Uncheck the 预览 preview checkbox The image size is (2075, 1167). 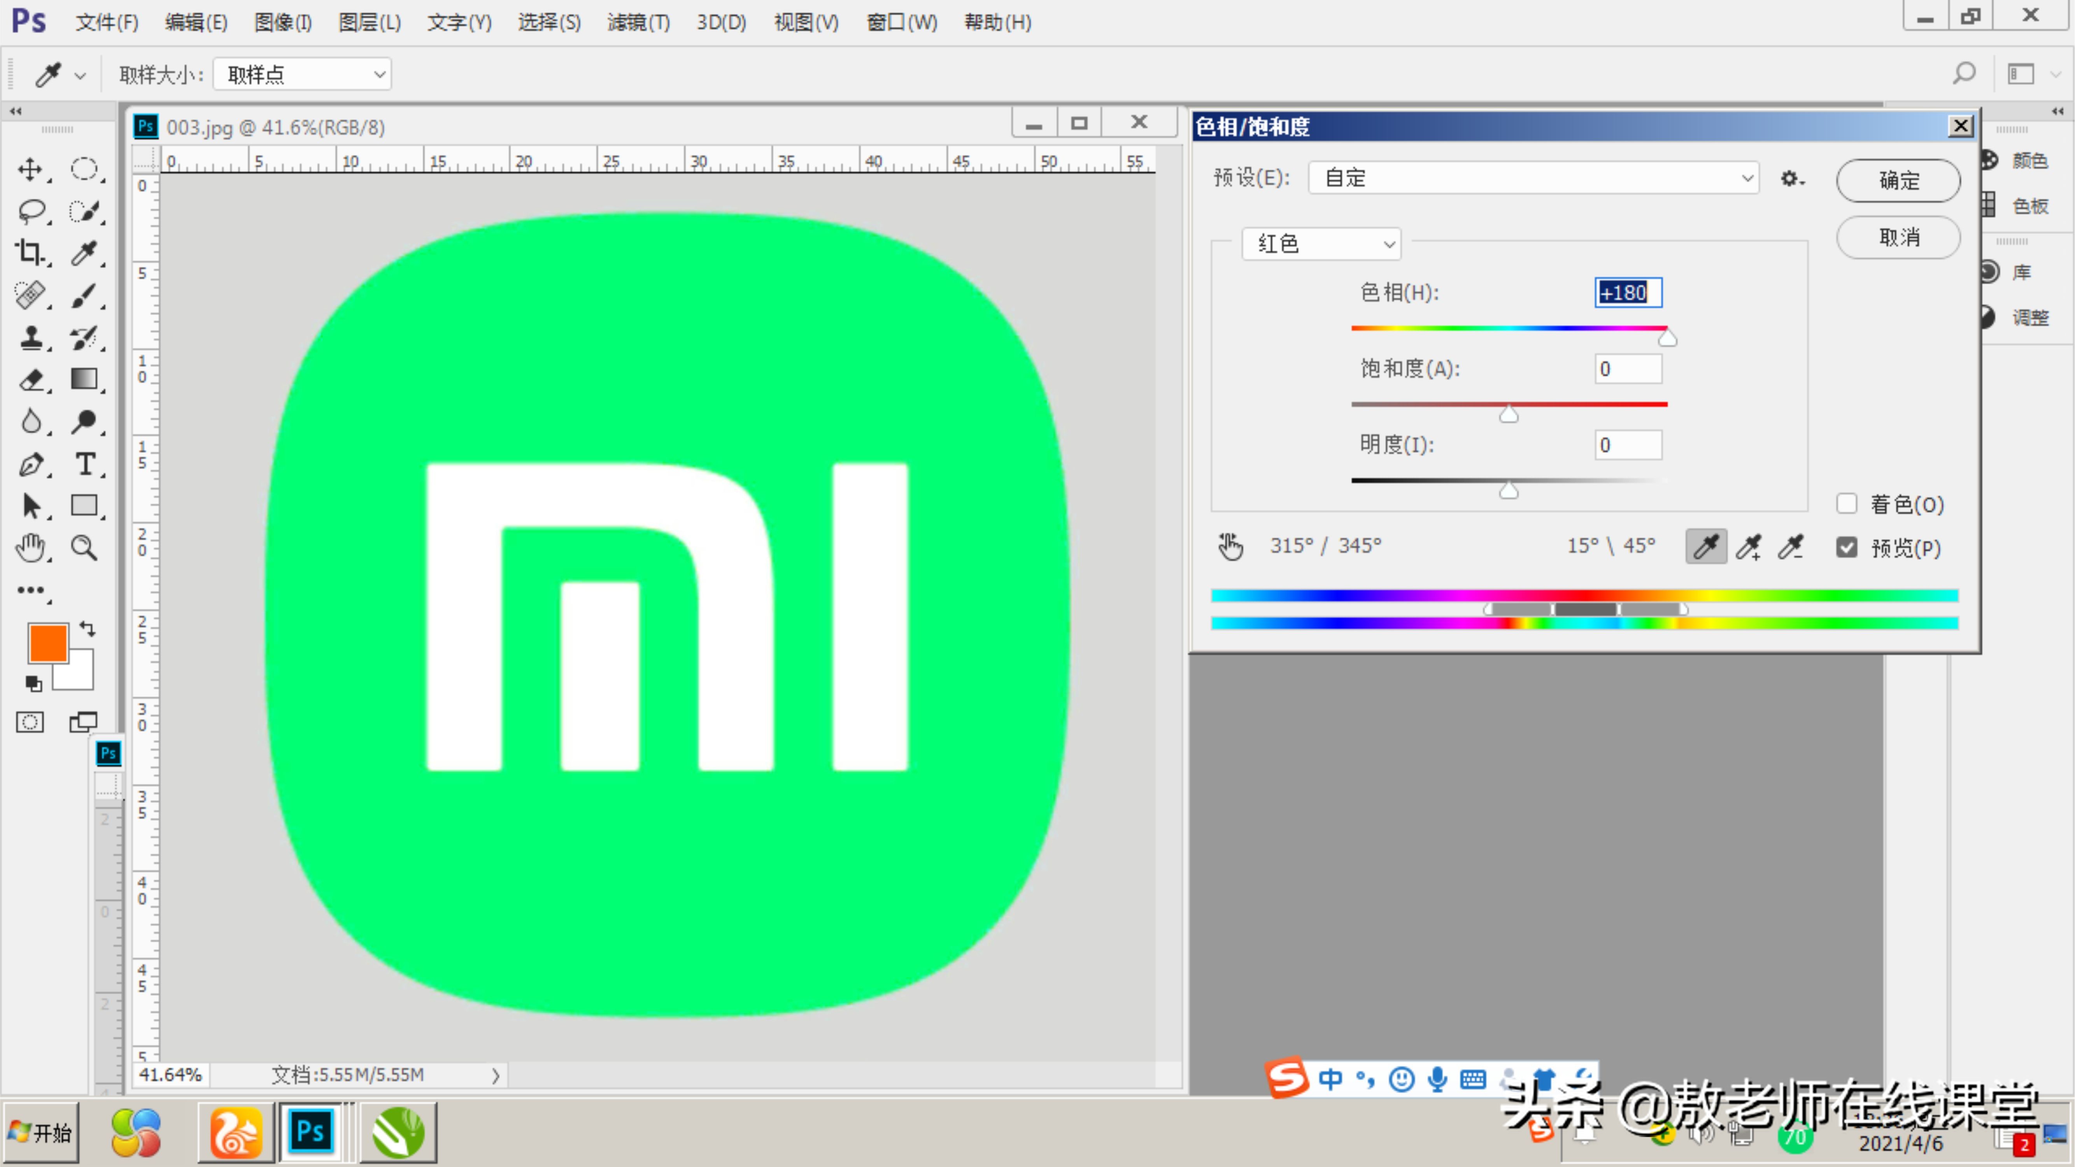point(1846,548)
